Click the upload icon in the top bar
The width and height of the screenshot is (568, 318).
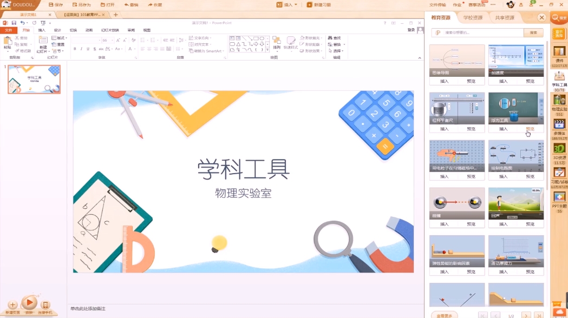521,5
